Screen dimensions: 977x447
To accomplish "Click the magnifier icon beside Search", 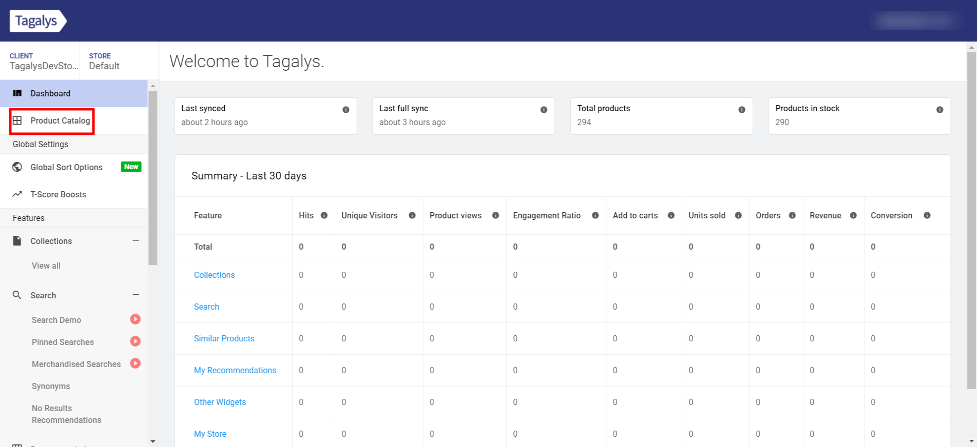I will tap(17, 295).
